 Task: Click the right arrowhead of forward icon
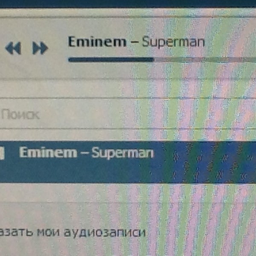point(44,48)
